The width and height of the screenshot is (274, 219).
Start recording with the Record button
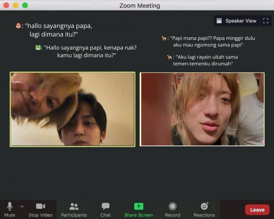172,209
